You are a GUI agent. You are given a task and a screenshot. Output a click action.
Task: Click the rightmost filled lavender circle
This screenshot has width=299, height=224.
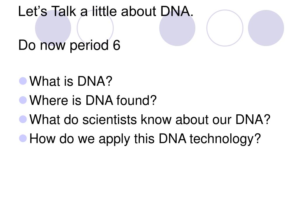point(266,28)
